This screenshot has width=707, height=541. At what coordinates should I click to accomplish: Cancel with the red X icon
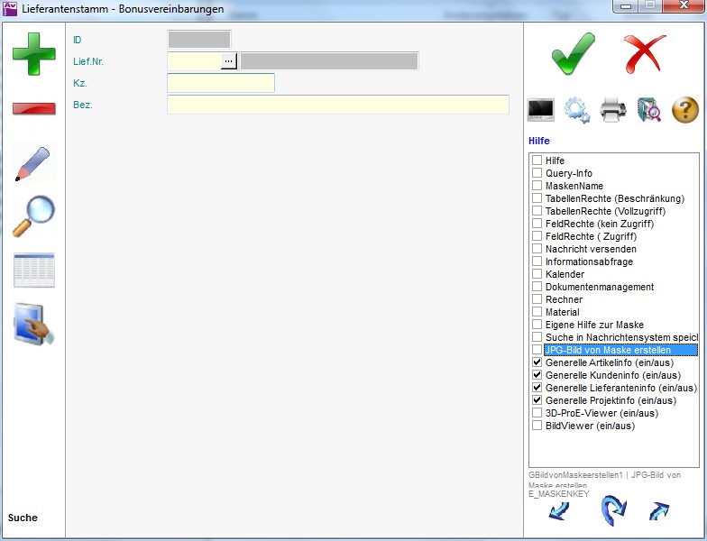646,53
